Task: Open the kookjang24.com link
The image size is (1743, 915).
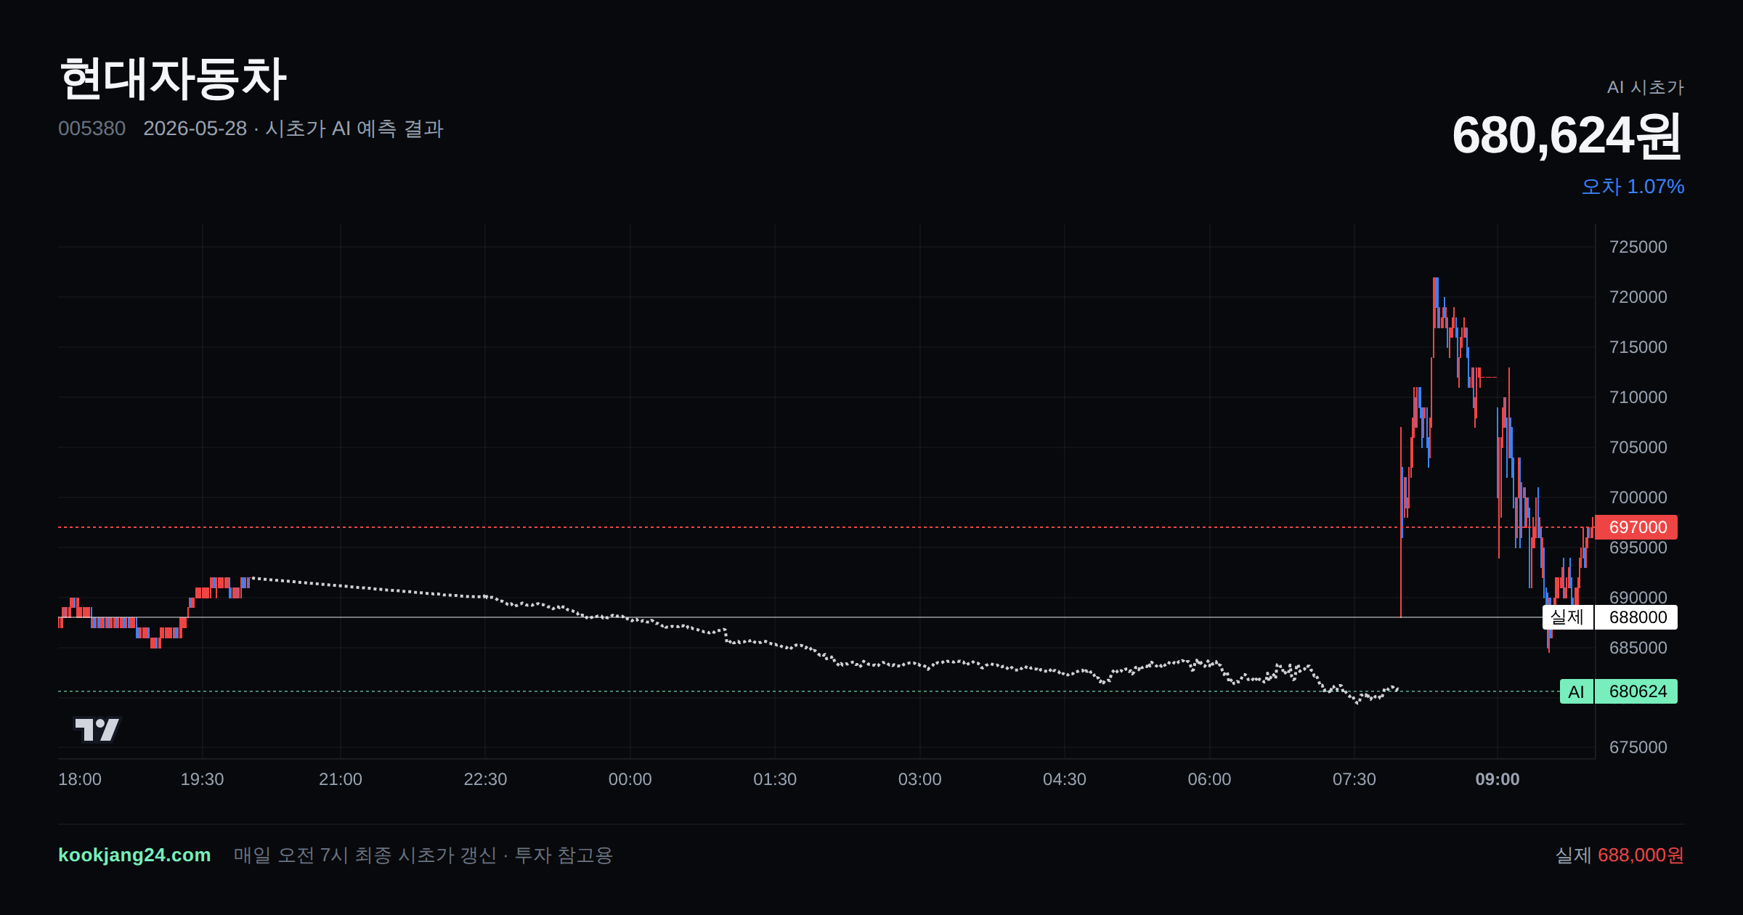Action: coord(134,855)
